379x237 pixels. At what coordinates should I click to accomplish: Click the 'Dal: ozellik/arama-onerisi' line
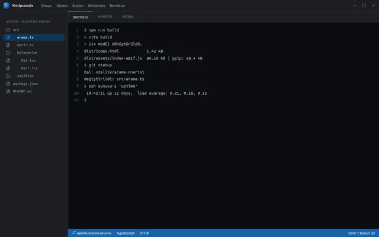pyautogui.click(x=114, y=72)
